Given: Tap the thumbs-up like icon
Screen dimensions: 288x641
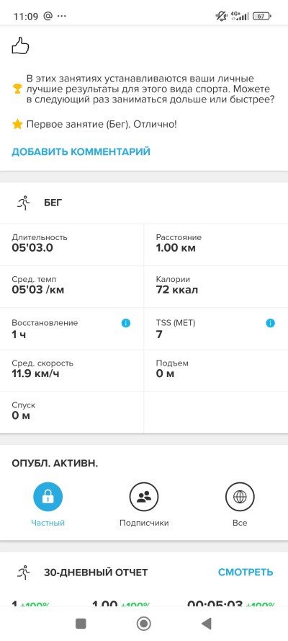Looking at the screenshot, I should tap(20, 46).
